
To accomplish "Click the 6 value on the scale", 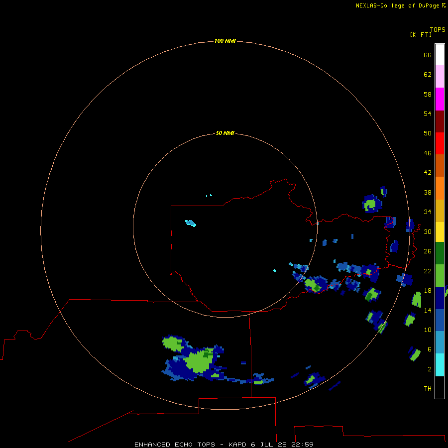I will click(430, 349).
